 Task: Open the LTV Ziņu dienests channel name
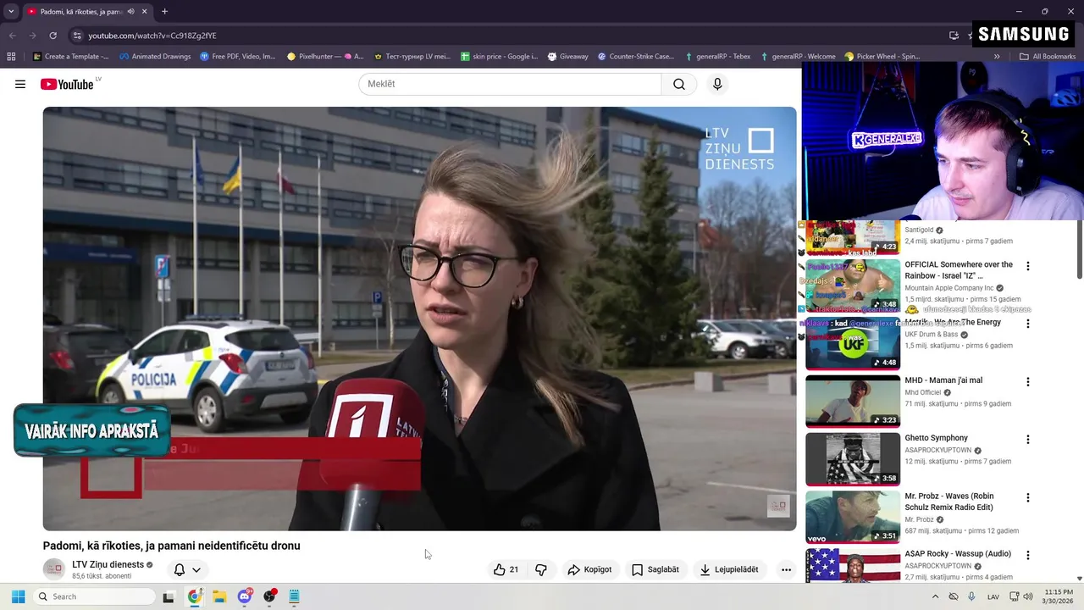pos(108,564)
